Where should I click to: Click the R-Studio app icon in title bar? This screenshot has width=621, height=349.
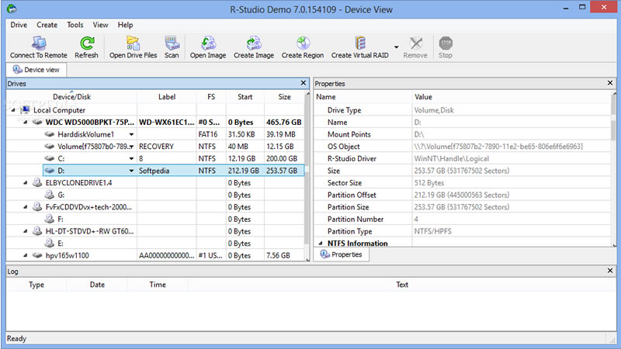point(12,9)
